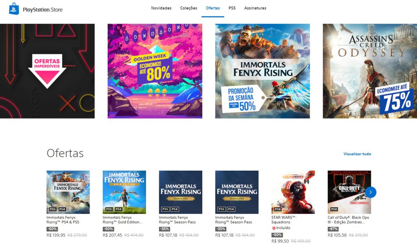Image resolution: width=417 pixels, height=252 pixels.
Task: Select Immortals Fenyx Rising PS4 & PS5 cover
Action: pyautogui.click(x=68, y=192)
